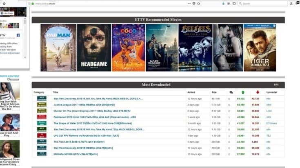The height and width of the screenshot is (168, 300).
Task: Open Star Trek Discovery WEBRip x264 link
Action: pyautogui.click(x=83, y=148)
